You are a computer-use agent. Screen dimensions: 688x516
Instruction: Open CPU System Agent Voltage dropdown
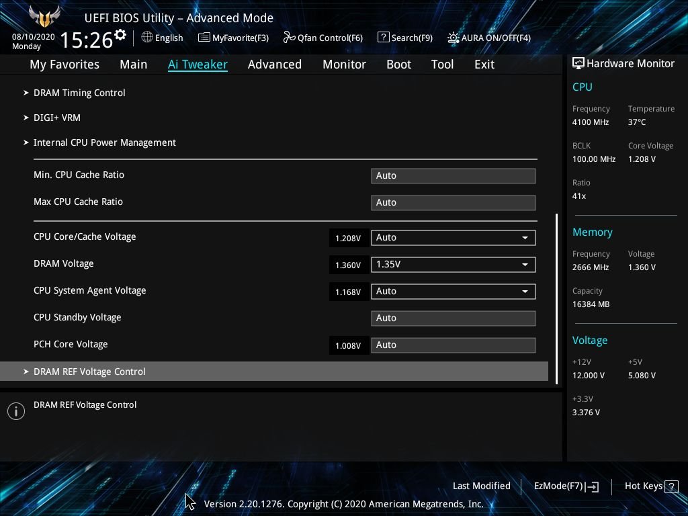(454, 292)
